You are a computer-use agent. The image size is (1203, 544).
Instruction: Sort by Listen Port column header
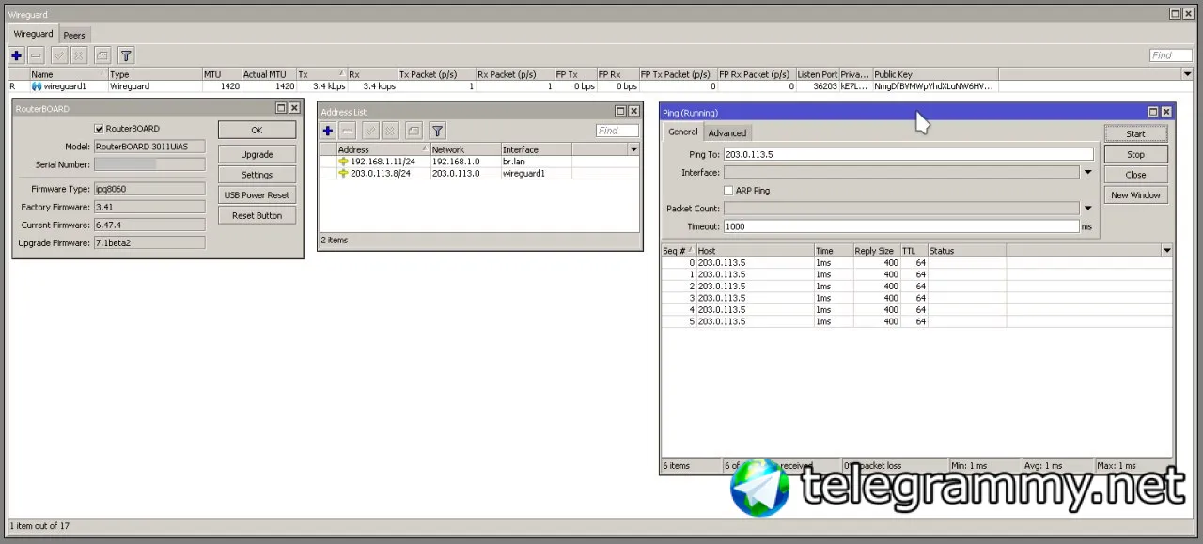817,74
